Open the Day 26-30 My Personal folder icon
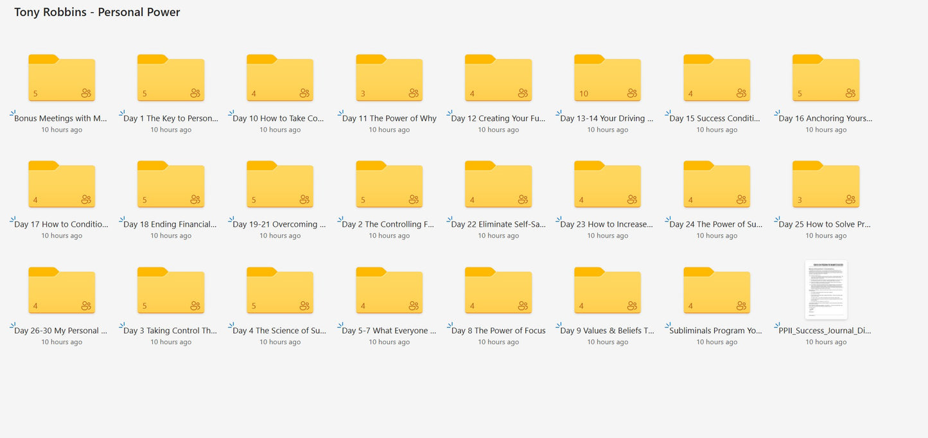 click(62, 290)
